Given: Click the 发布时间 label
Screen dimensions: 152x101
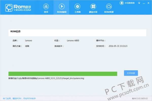Looking at the screenshot, I should 101,46.
